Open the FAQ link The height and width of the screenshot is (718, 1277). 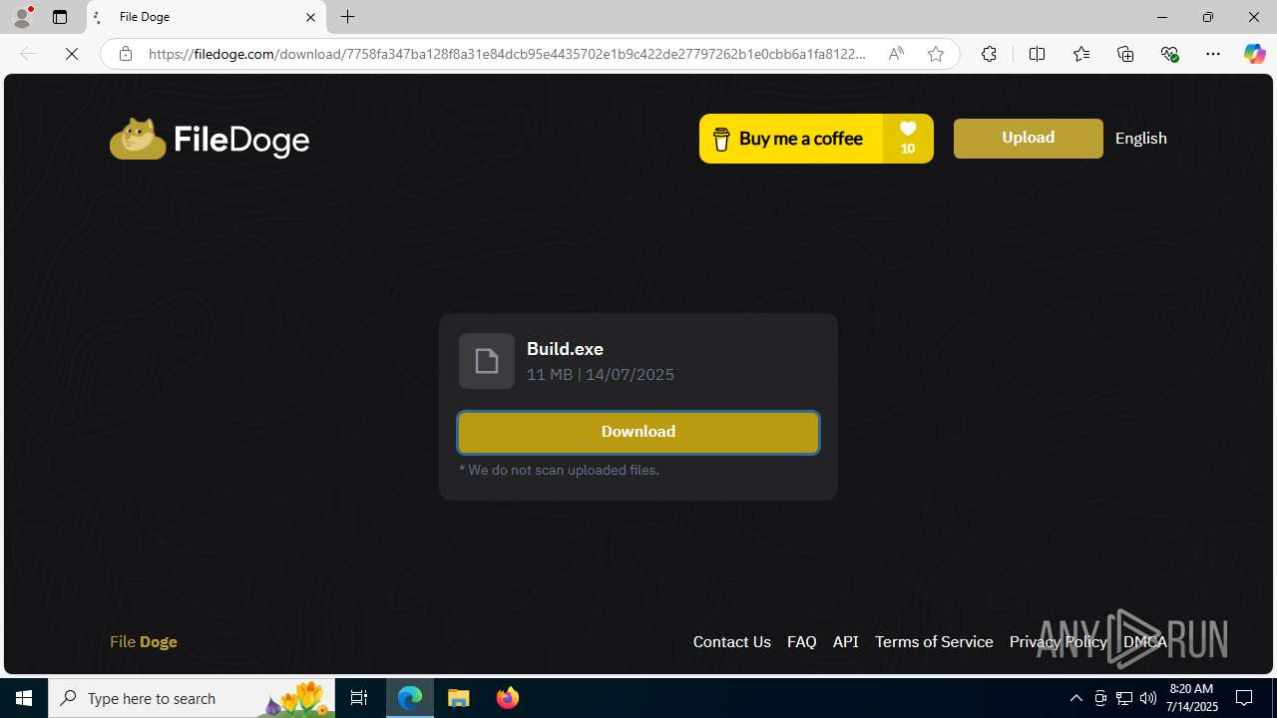802,642
